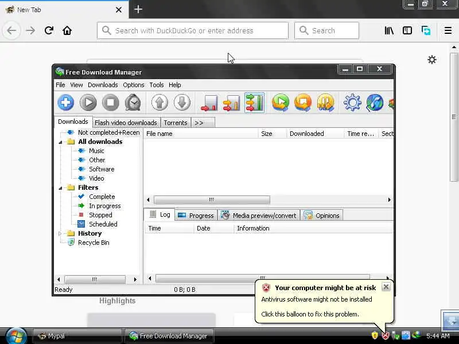This screenshot has height=344, width=459.
Task: Open New Tab page settings gear
Action: [432, 60]
